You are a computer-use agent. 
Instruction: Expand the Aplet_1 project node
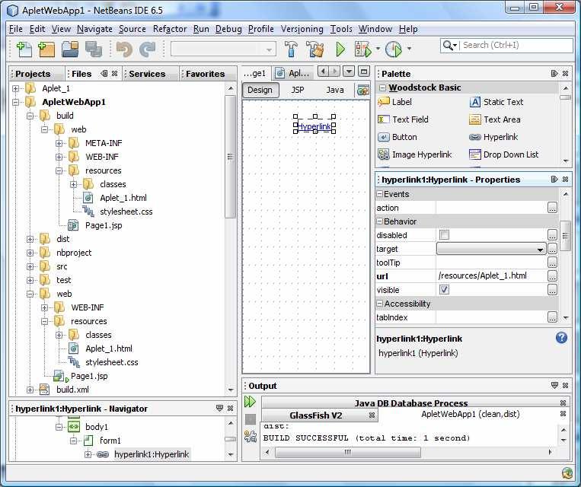[15, 88]
